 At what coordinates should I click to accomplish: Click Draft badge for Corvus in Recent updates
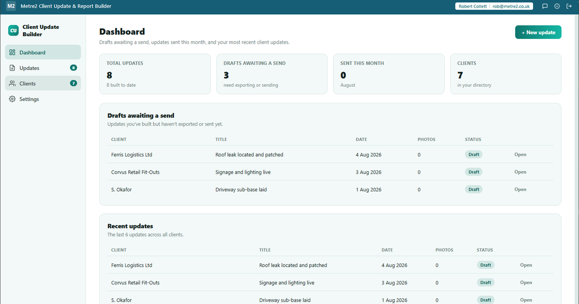click(485, 282)
